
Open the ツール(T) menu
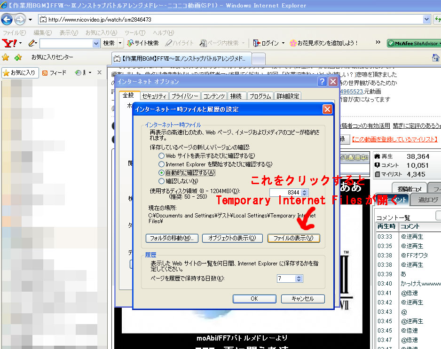tap(135, 33)
